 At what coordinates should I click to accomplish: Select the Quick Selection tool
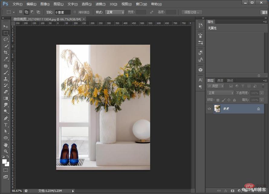tap(6, 46)
